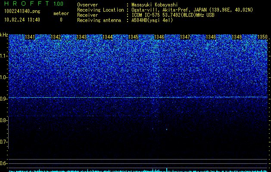The image size is (271, 172).
Task: Select antenna text A504HB(yagi 4el)
Action: pos(152,20)
